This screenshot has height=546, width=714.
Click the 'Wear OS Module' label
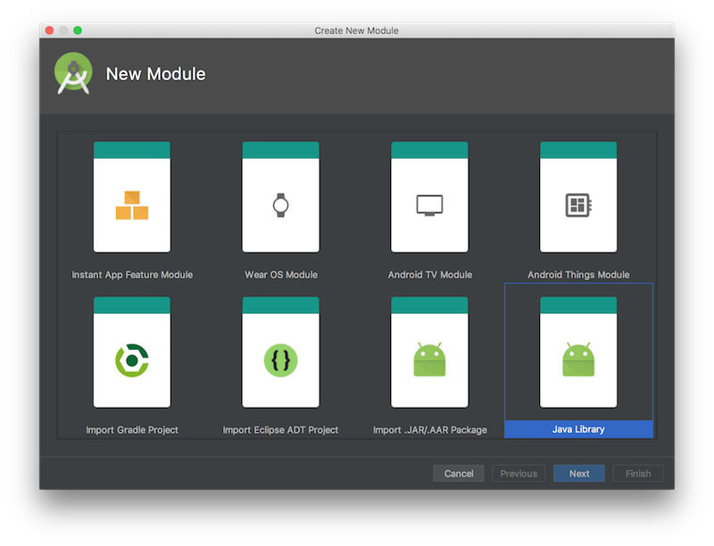click(x=281, y=275)
